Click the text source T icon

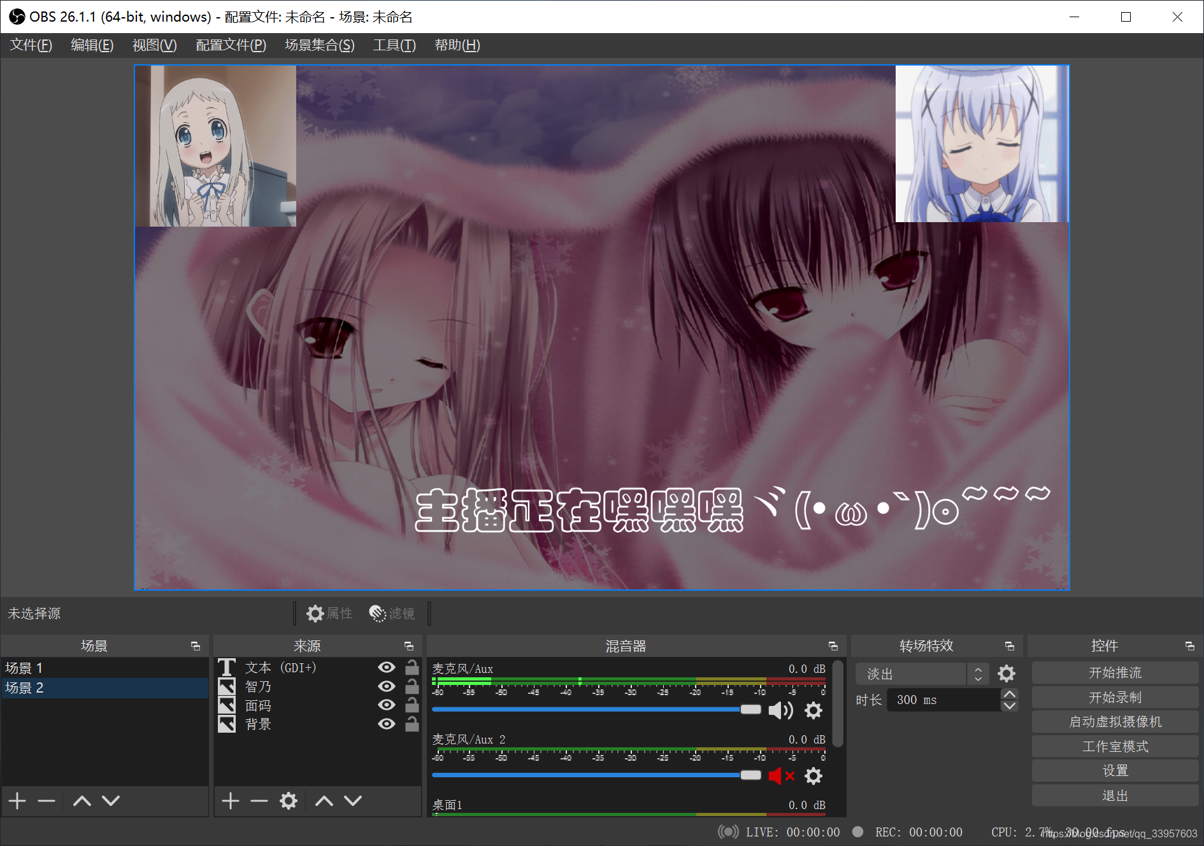[227, 667]
